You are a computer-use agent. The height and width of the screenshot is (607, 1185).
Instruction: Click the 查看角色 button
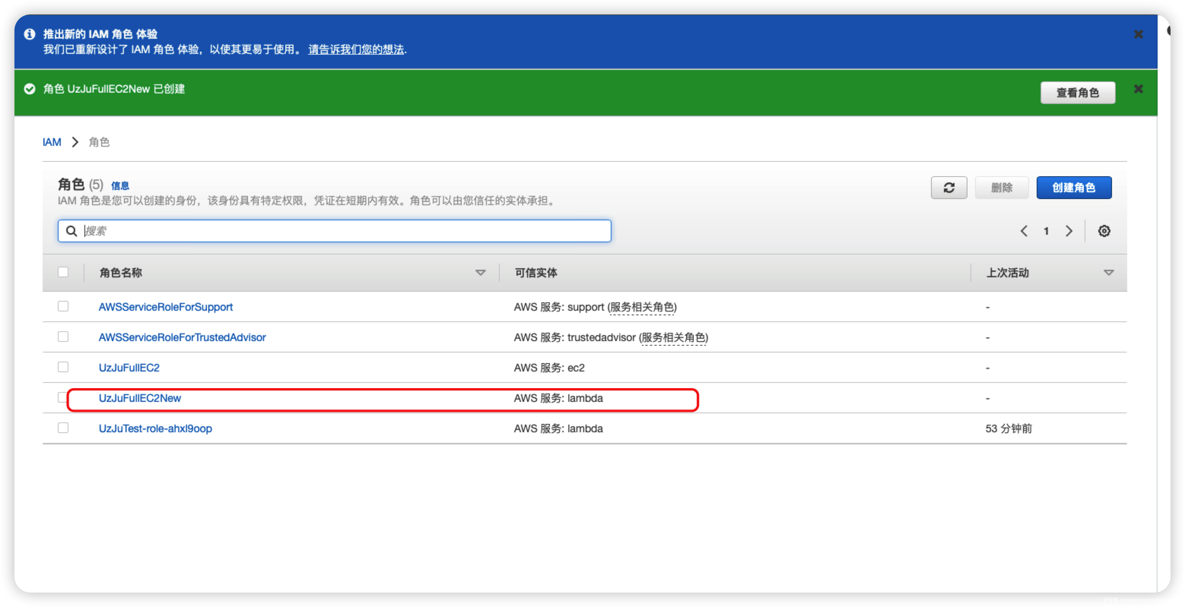click(1077, 93)
